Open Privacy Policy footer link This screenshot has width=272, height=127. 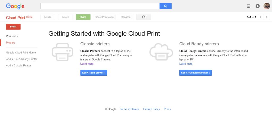152,109
